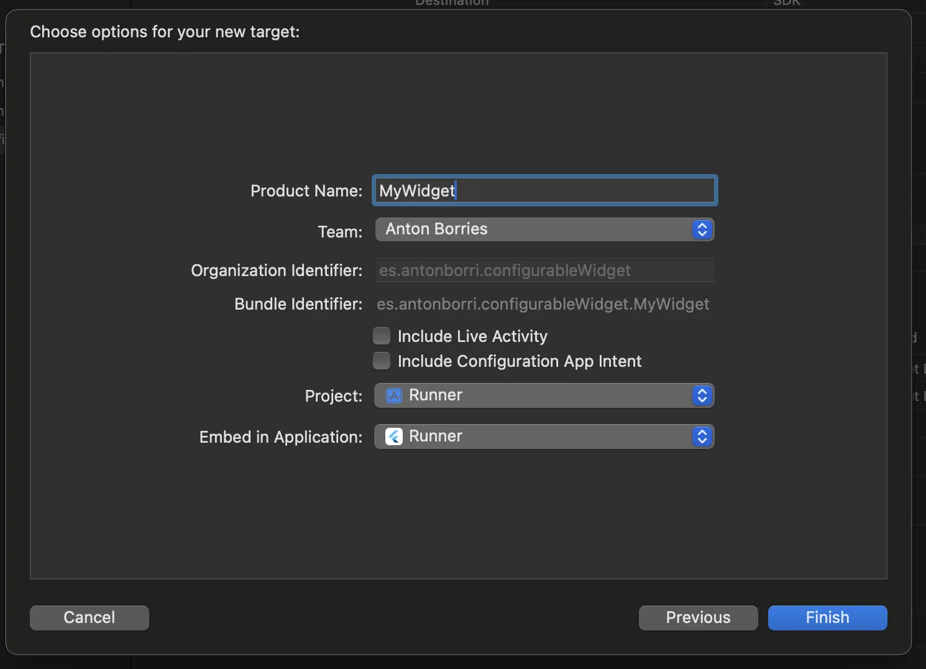
Task: Click the Product Name text field
Action: point(545,190)
